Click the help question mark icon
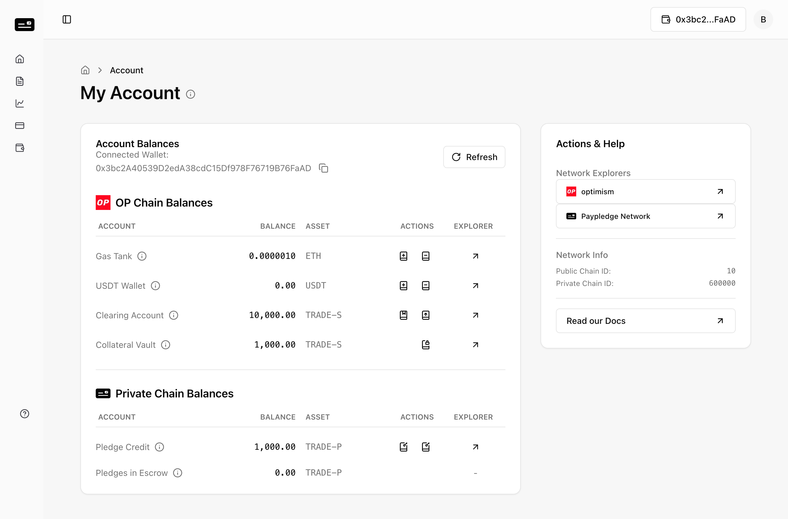The width and height of the screenshot is (788, 519). coord(25,414)
